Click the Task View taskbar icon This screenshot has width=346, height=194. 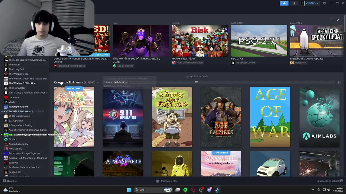point(178,190)
